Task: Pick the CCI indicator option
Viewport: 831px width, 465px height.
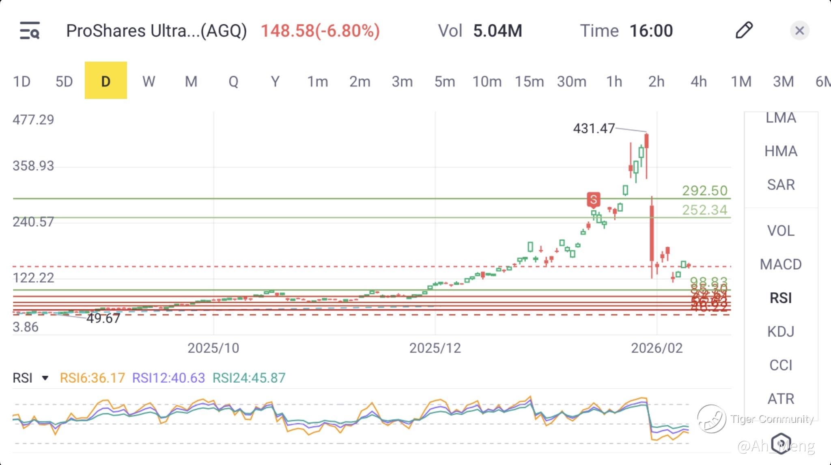Action: (780, 365)
